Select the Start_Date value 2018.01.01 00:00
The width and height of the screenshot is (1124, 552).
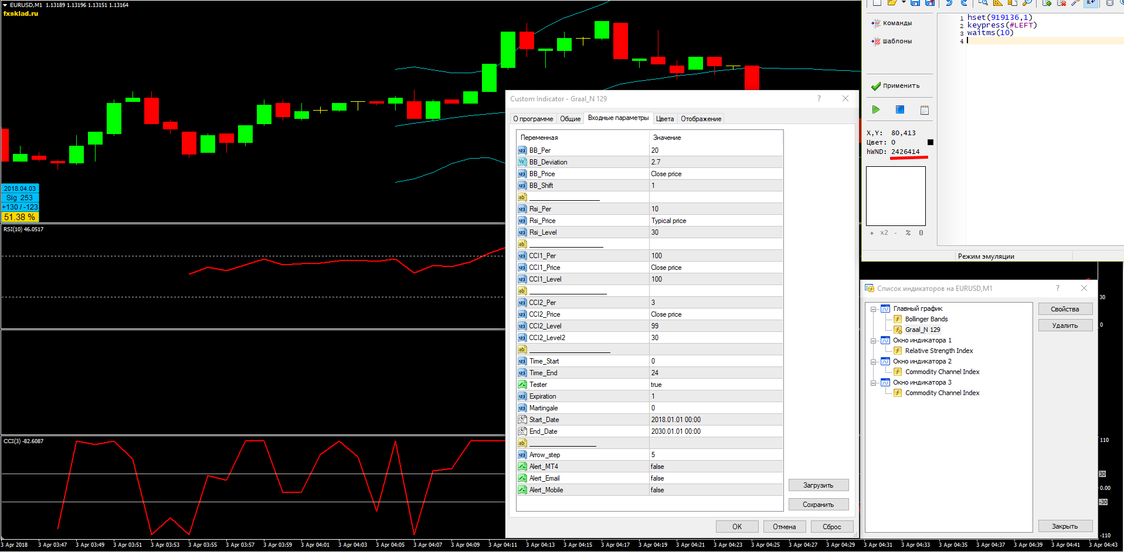pos(715,420)
